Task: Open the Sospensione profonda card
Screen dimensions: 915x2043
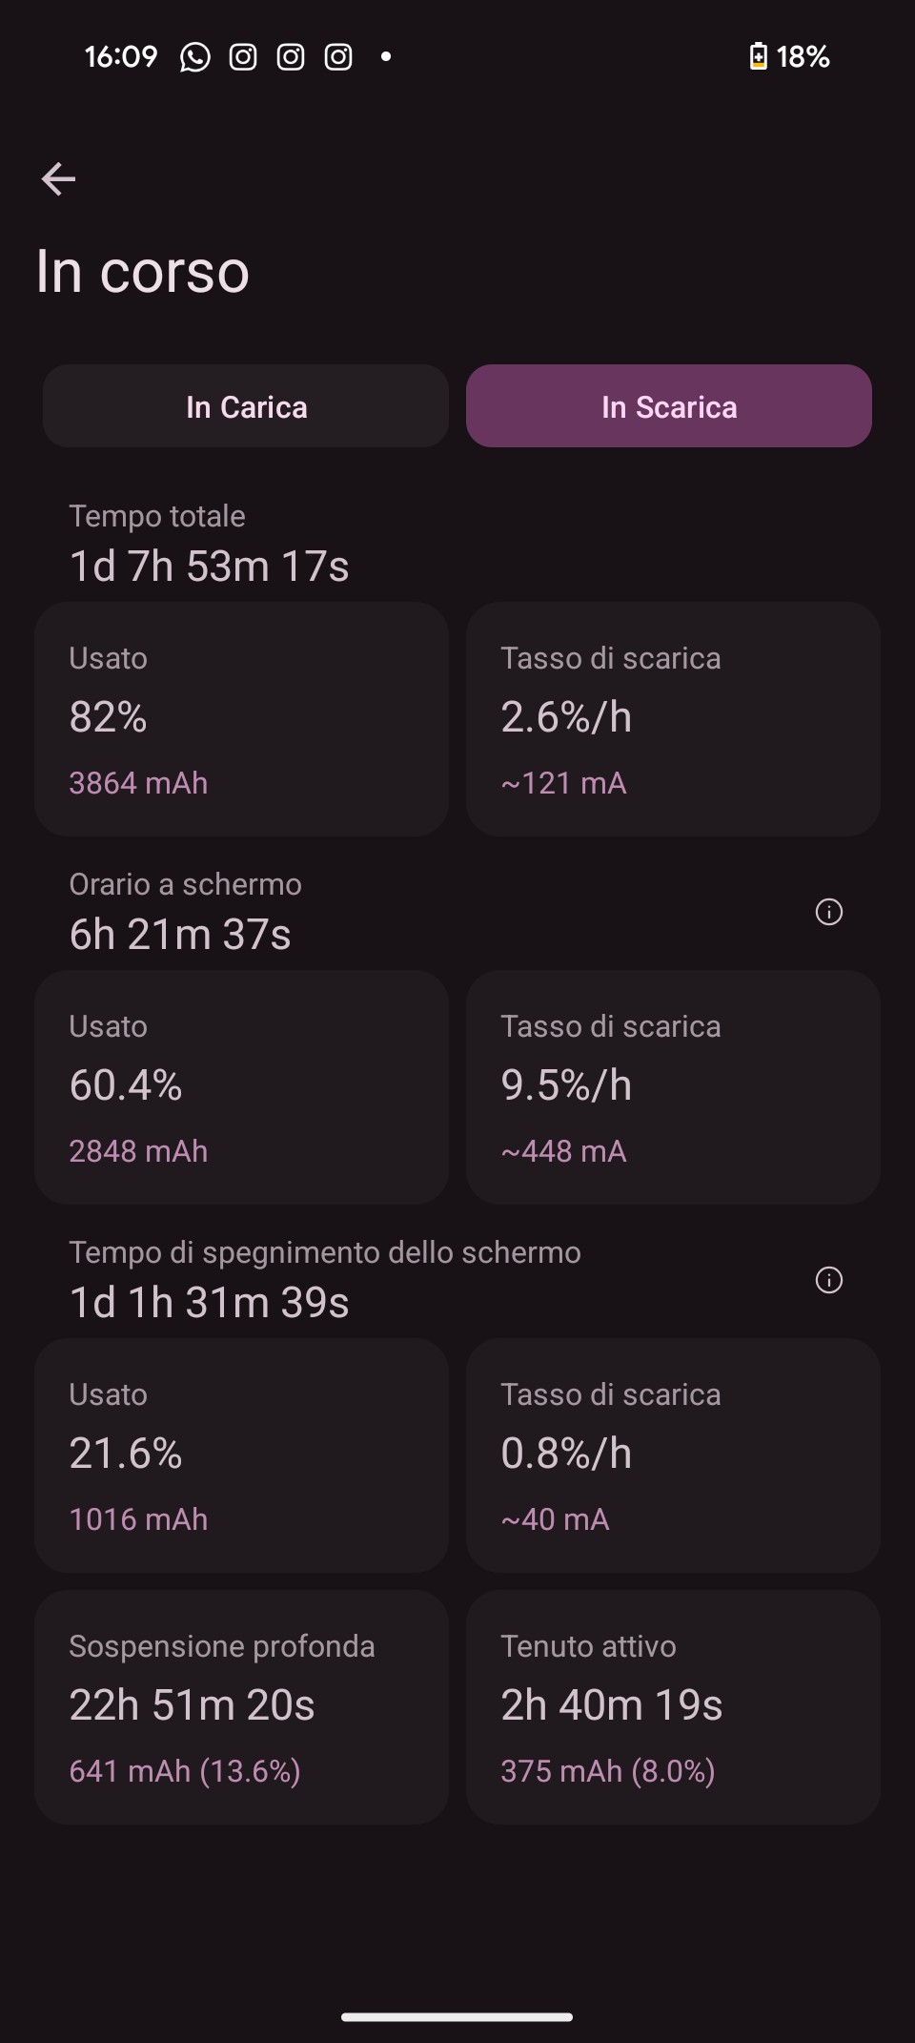Action: (x=241, y=1707)
